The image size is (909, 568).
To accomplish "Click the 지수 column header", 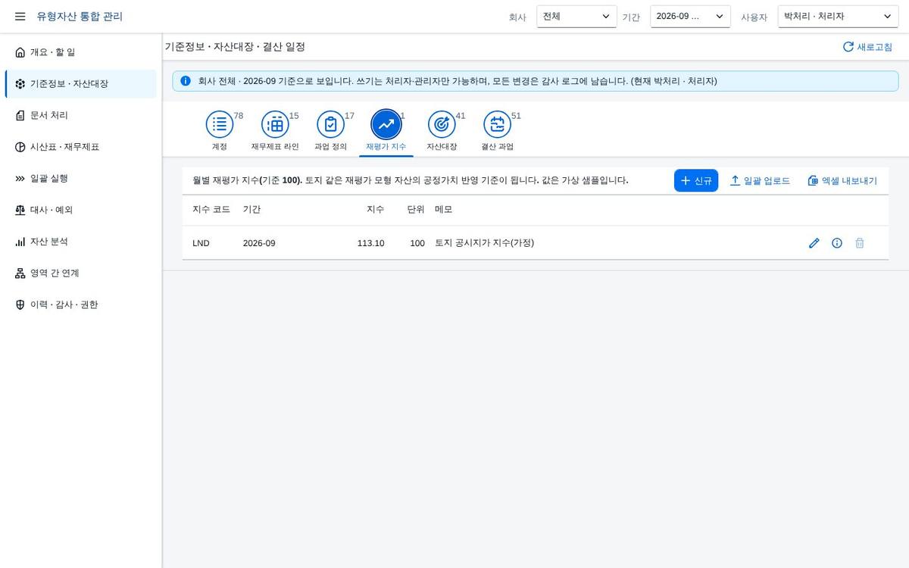I will [375, 209].
